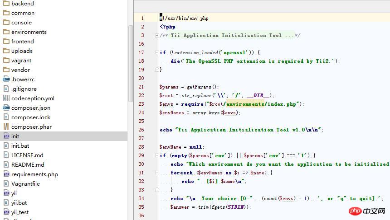The width and height of the screenshot is (390, 220).
Task: Select README.md in the file list
Action: click(x=28, y=164)
